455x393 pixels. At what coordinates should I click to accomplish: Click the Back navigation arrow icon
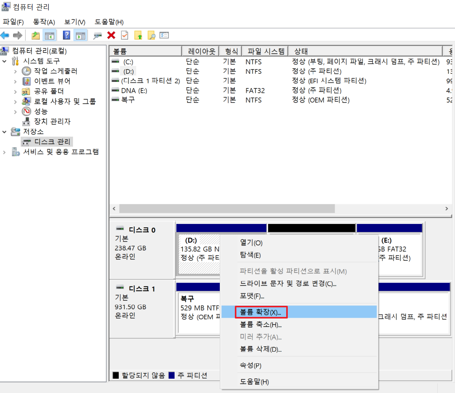5,35
